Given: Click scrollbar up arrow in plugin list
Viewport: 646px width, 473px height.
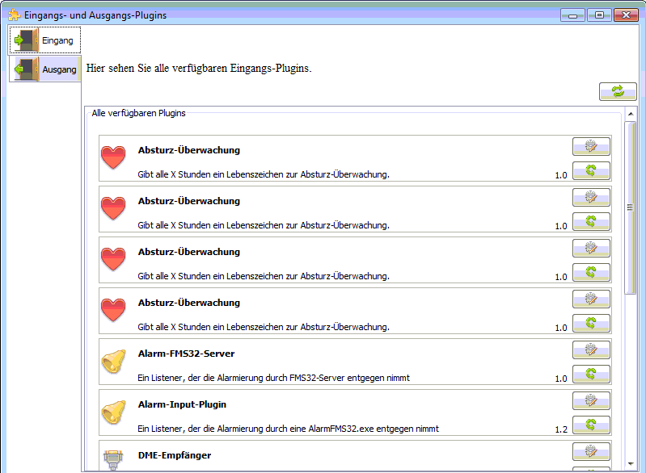Looking at the screenshot, I should click(630, 115).
